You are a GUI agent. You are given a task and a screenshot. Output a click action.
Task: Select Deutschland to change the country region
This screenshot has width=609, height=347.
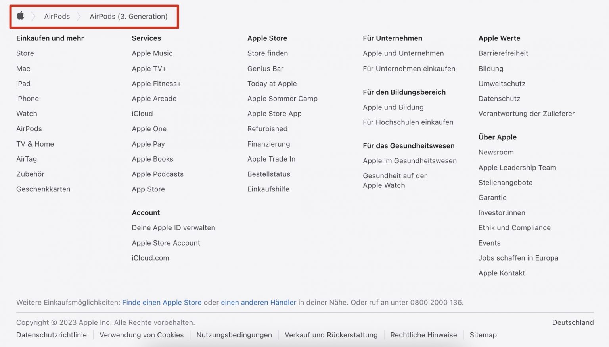(x=573, y=322)
